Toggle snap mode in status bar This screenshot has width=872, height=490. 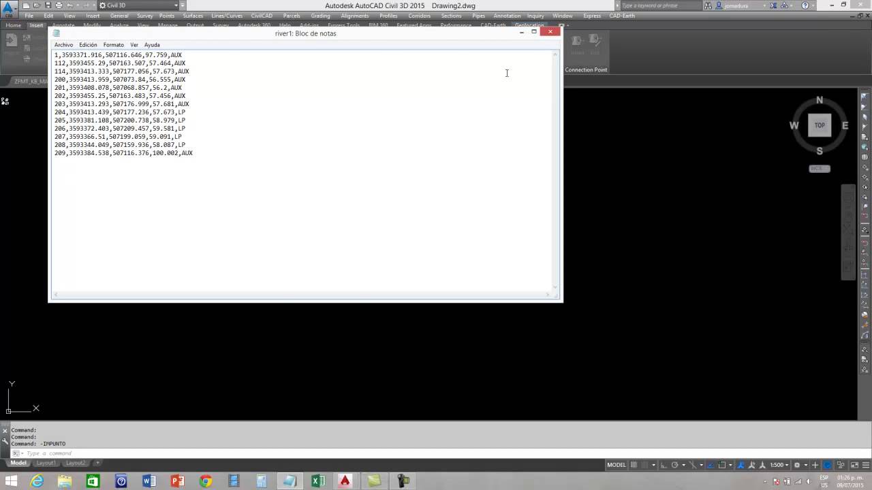click(x=644, y=465)
